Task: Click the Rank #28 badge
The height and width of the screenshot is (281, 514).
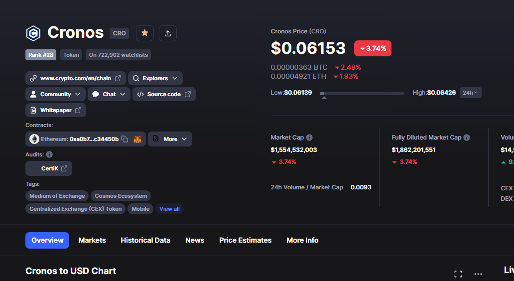Action: [x=41, y=55]
